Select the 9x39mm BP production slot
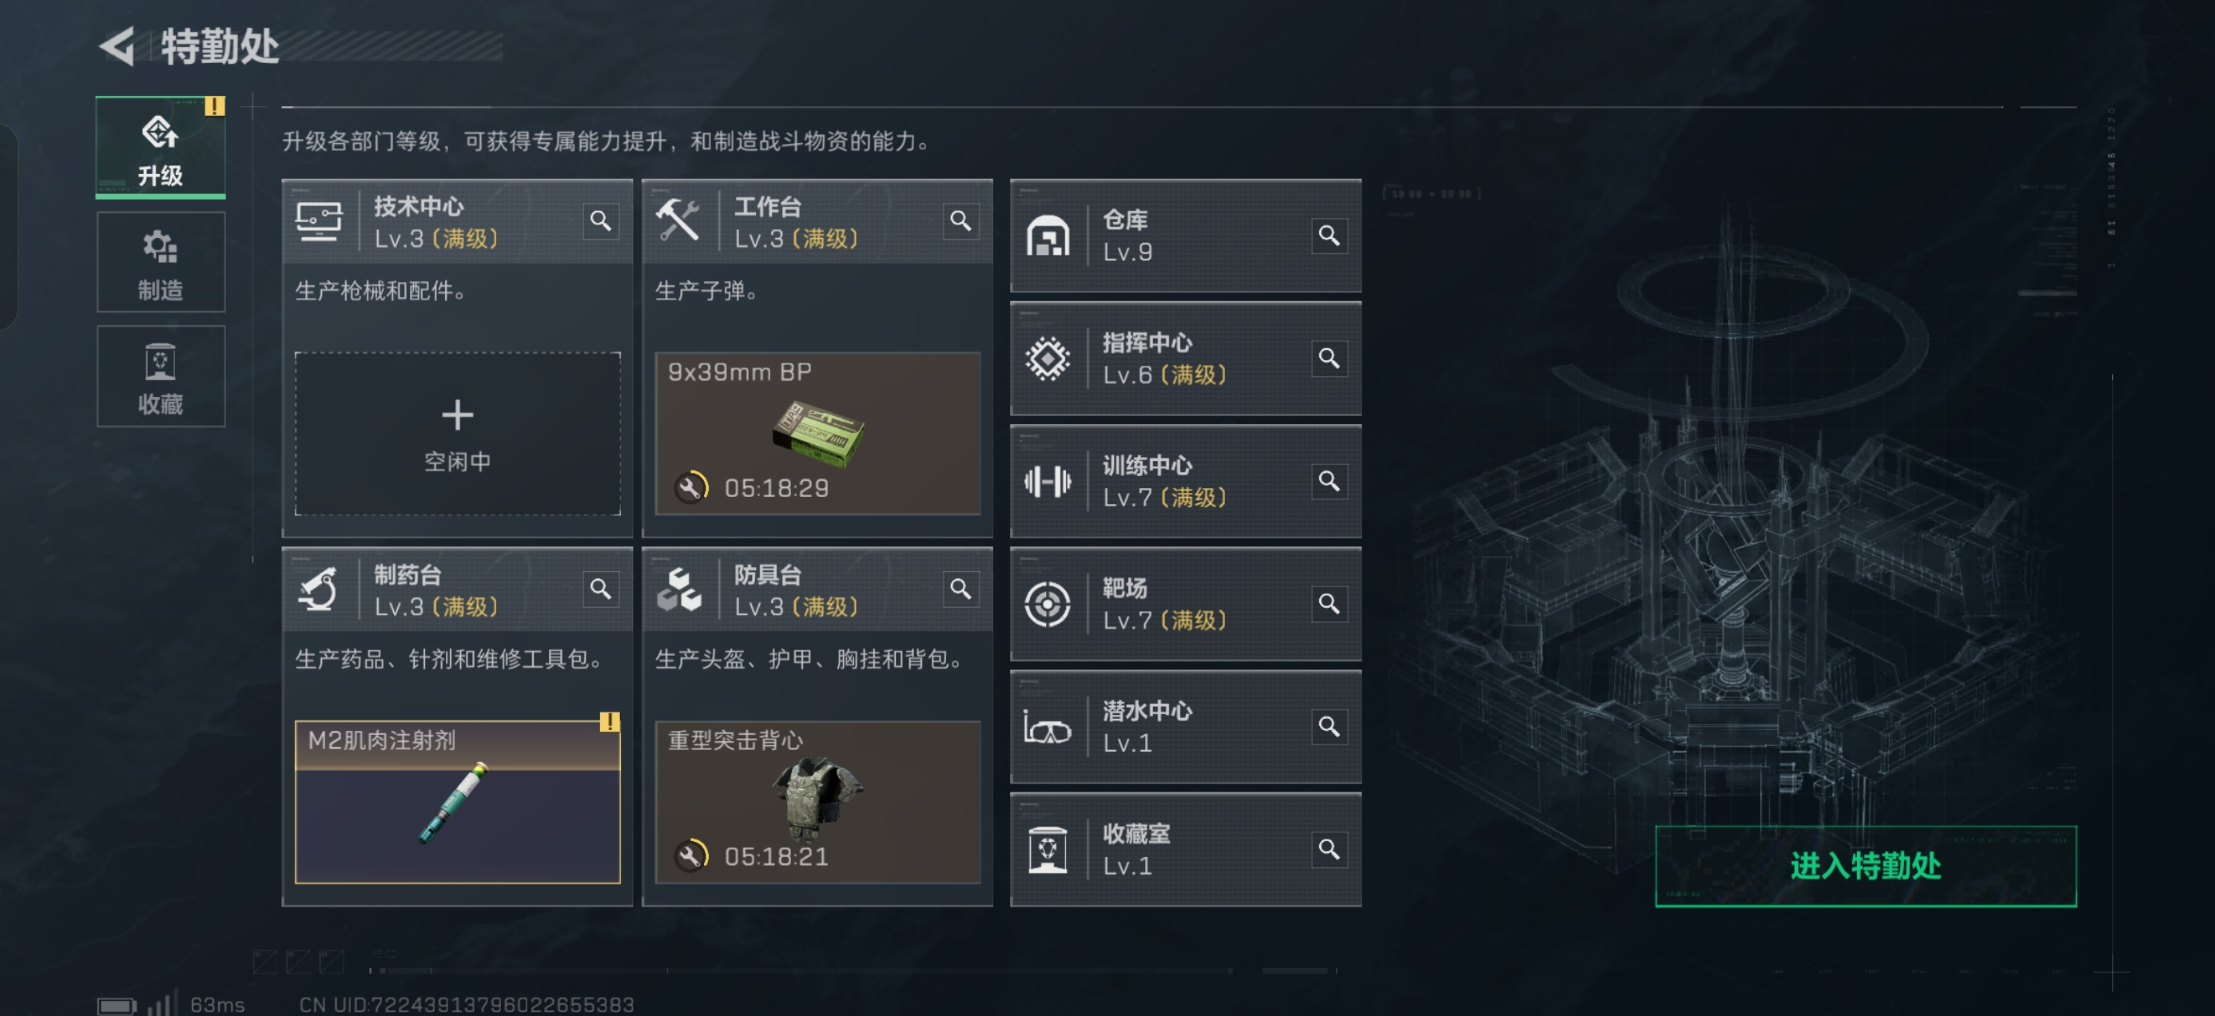Viewport: 2215px width, 1016px height. click(x=817, y=433)
